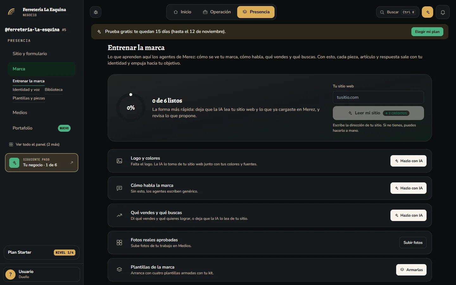456x285 pixels.
Task: Click the 0% progress ring
Action: click(x=131, y=108)
